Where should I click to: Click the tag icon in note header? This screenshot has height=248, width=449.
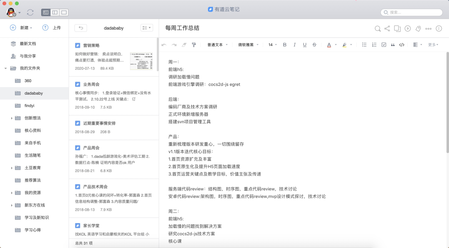(x=418, y=28)
